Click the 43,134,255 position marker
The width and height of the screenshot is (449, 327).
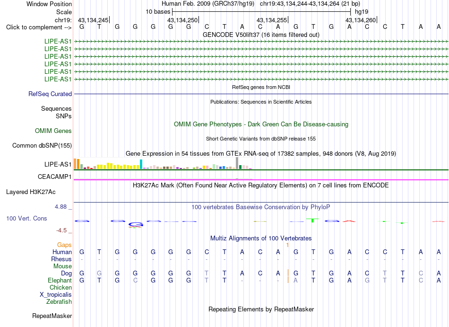pyautogui.click(x=272, y=20)
